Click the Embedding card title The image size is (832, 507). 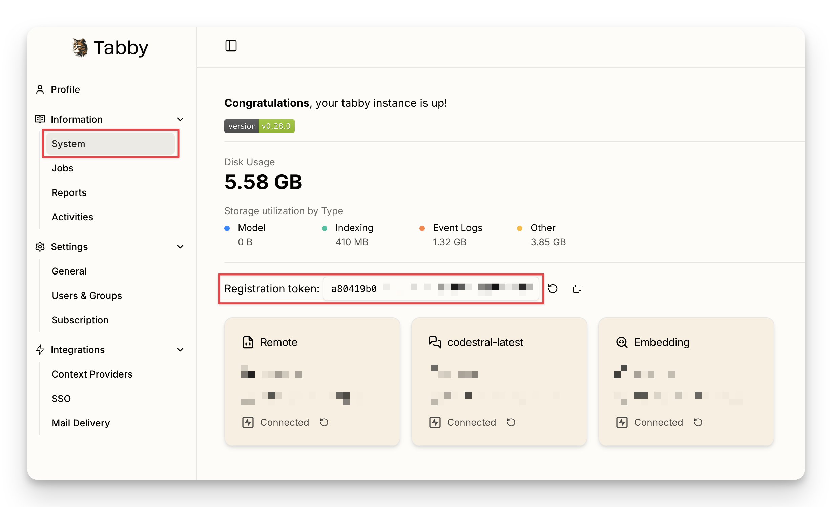click(x=662, y=342)
